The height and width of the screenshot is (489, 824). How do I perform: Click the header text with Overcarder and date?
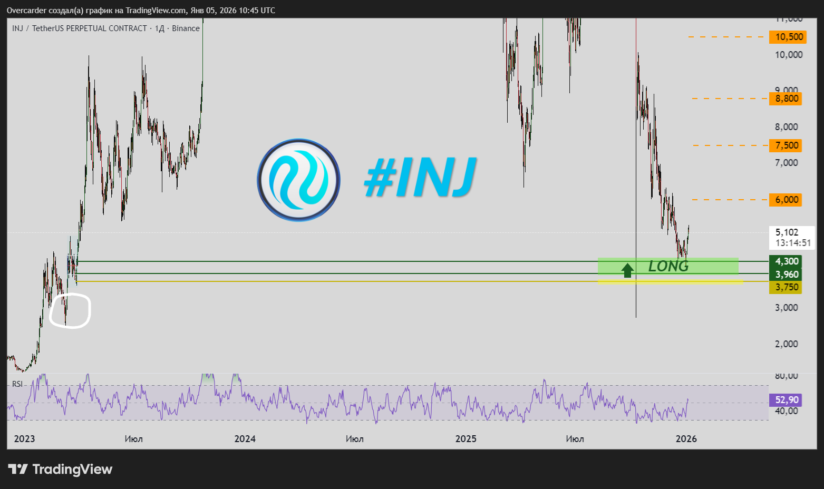(141, 11)
